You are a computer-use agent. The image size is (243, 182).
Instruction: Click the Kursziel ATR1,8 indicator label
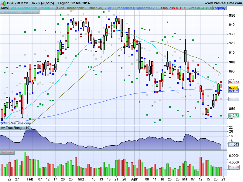pos(200,8)
